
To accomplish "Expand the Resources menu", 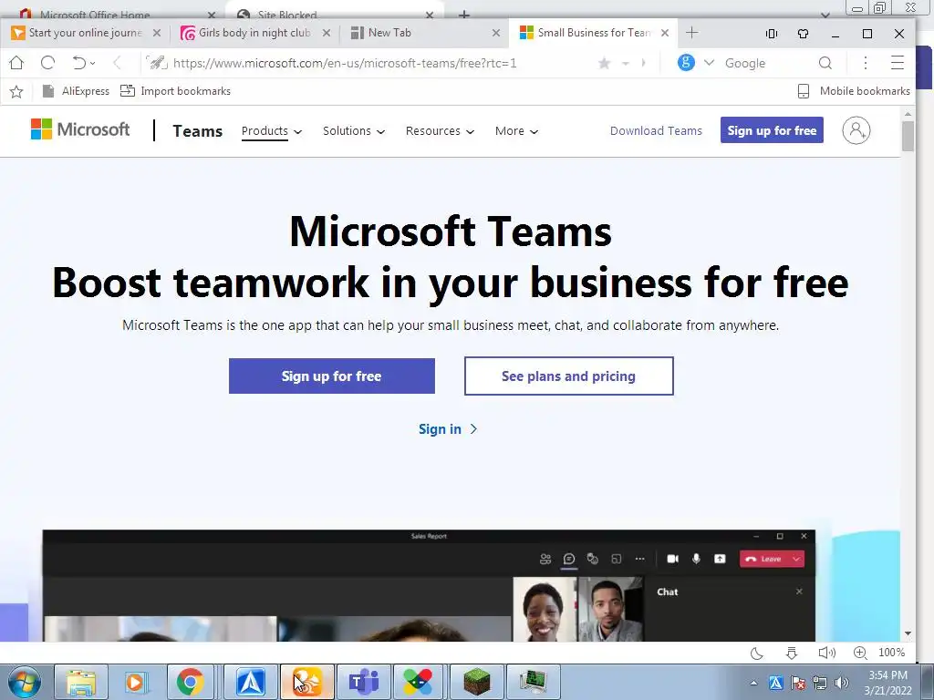I will pos(441,131).
